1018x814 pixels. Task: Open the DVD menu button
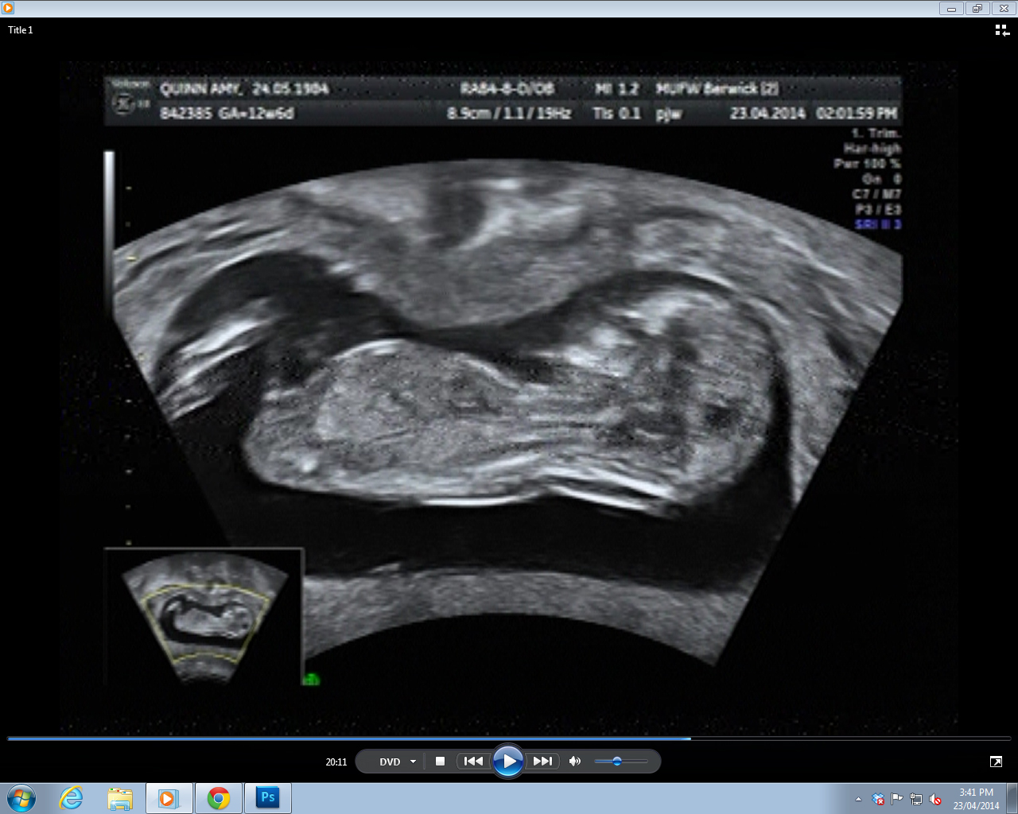pos(390,762)
